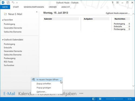This screenshot has width=135, height=101.
Task: Open Gelöschte Elemente under Outlook-Datendatei
Action: tap(13, 55)
